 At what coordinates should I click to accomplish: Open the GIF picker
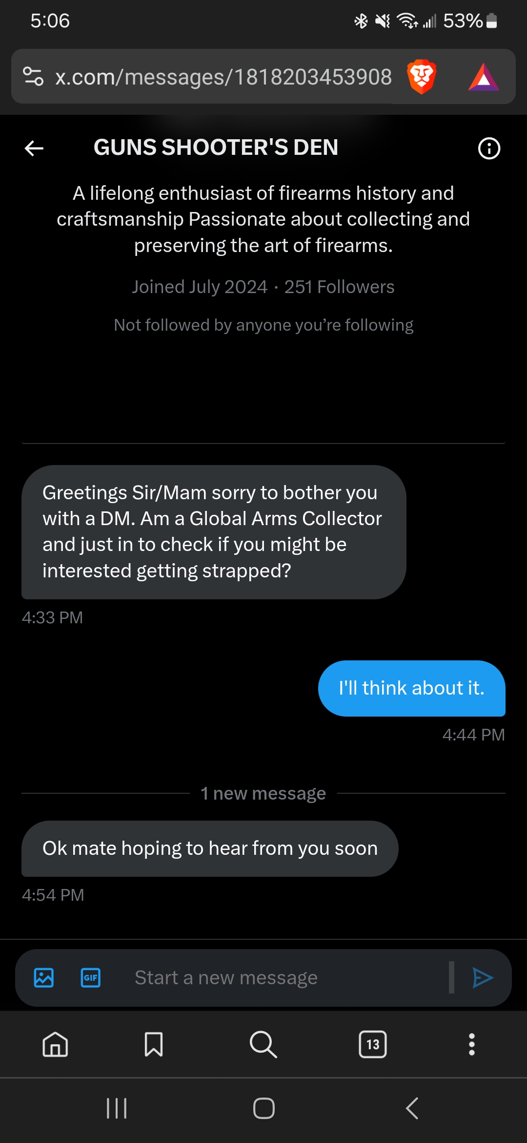91,978
